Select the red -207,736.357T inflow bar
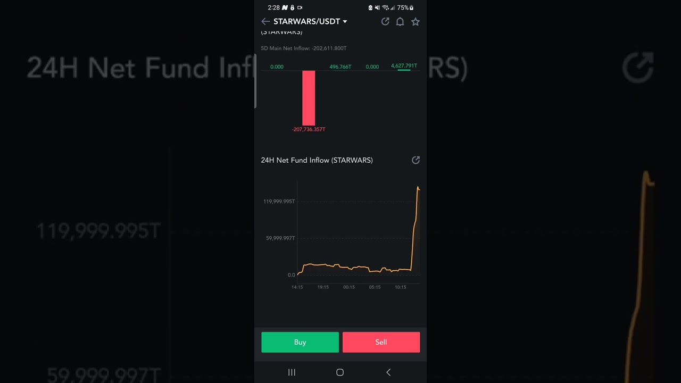This screenshot has width=681, height=383. (309, 98)
